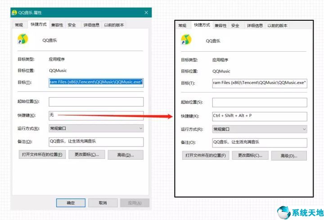Viewport: 324px width, 220px height.
Task: Open 详细信息 tab in left dialog
Action: pos(91,25)
